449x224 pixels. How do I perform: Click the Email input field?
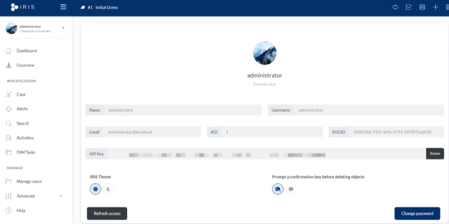pos(152,132)
